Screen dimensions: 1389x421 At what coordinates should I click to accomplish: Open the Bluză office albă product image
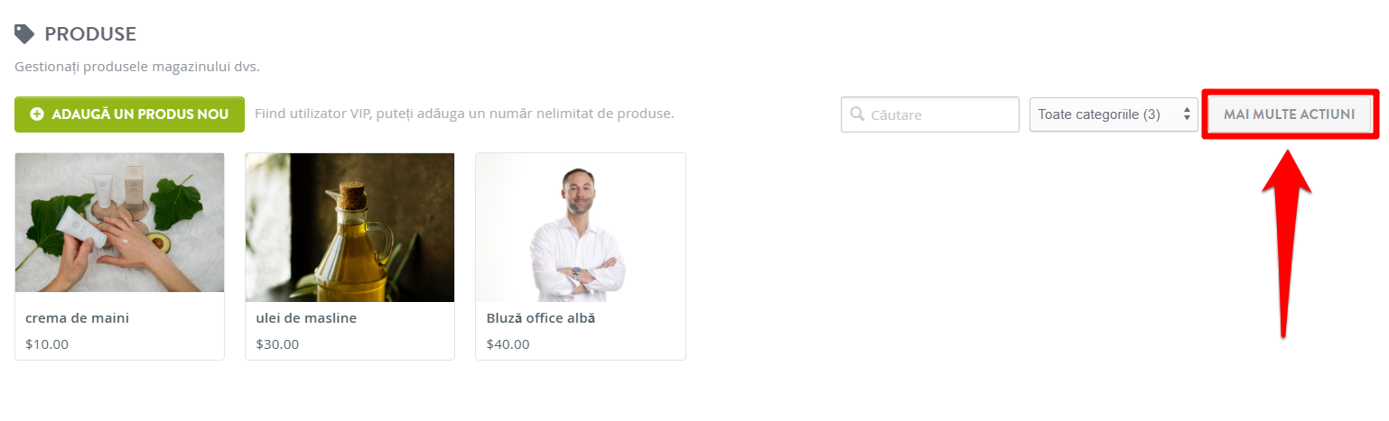(x=581, y=227)
